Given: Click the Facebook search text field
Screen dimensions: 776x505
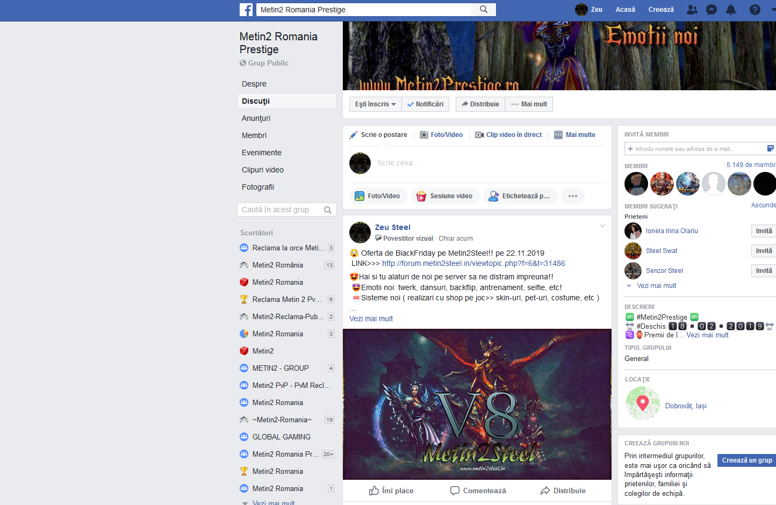Looking at the screenshot, I should point(364,10).
